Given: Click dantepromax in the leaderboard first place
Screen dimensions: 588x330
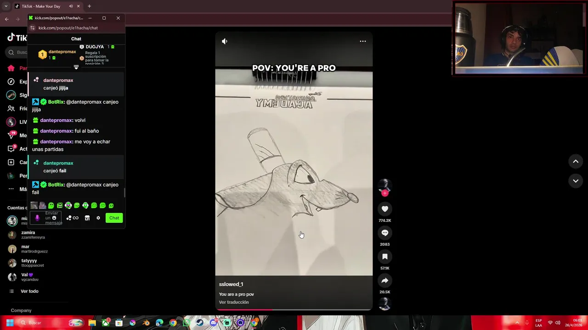Looking at the screenshot, I should (62, 52).
